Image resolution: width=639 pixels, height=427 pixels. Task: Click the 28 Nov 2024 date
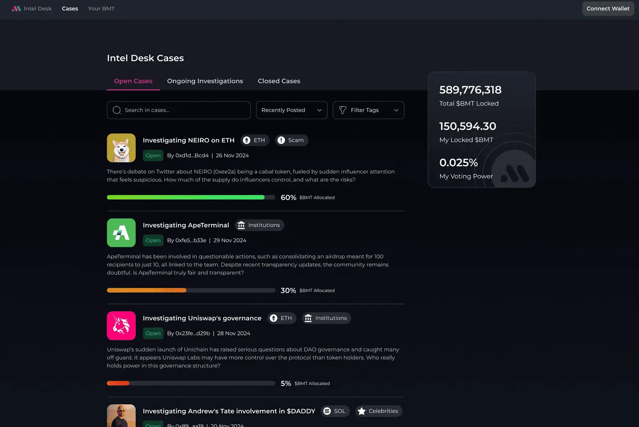(x=234, y=333)
